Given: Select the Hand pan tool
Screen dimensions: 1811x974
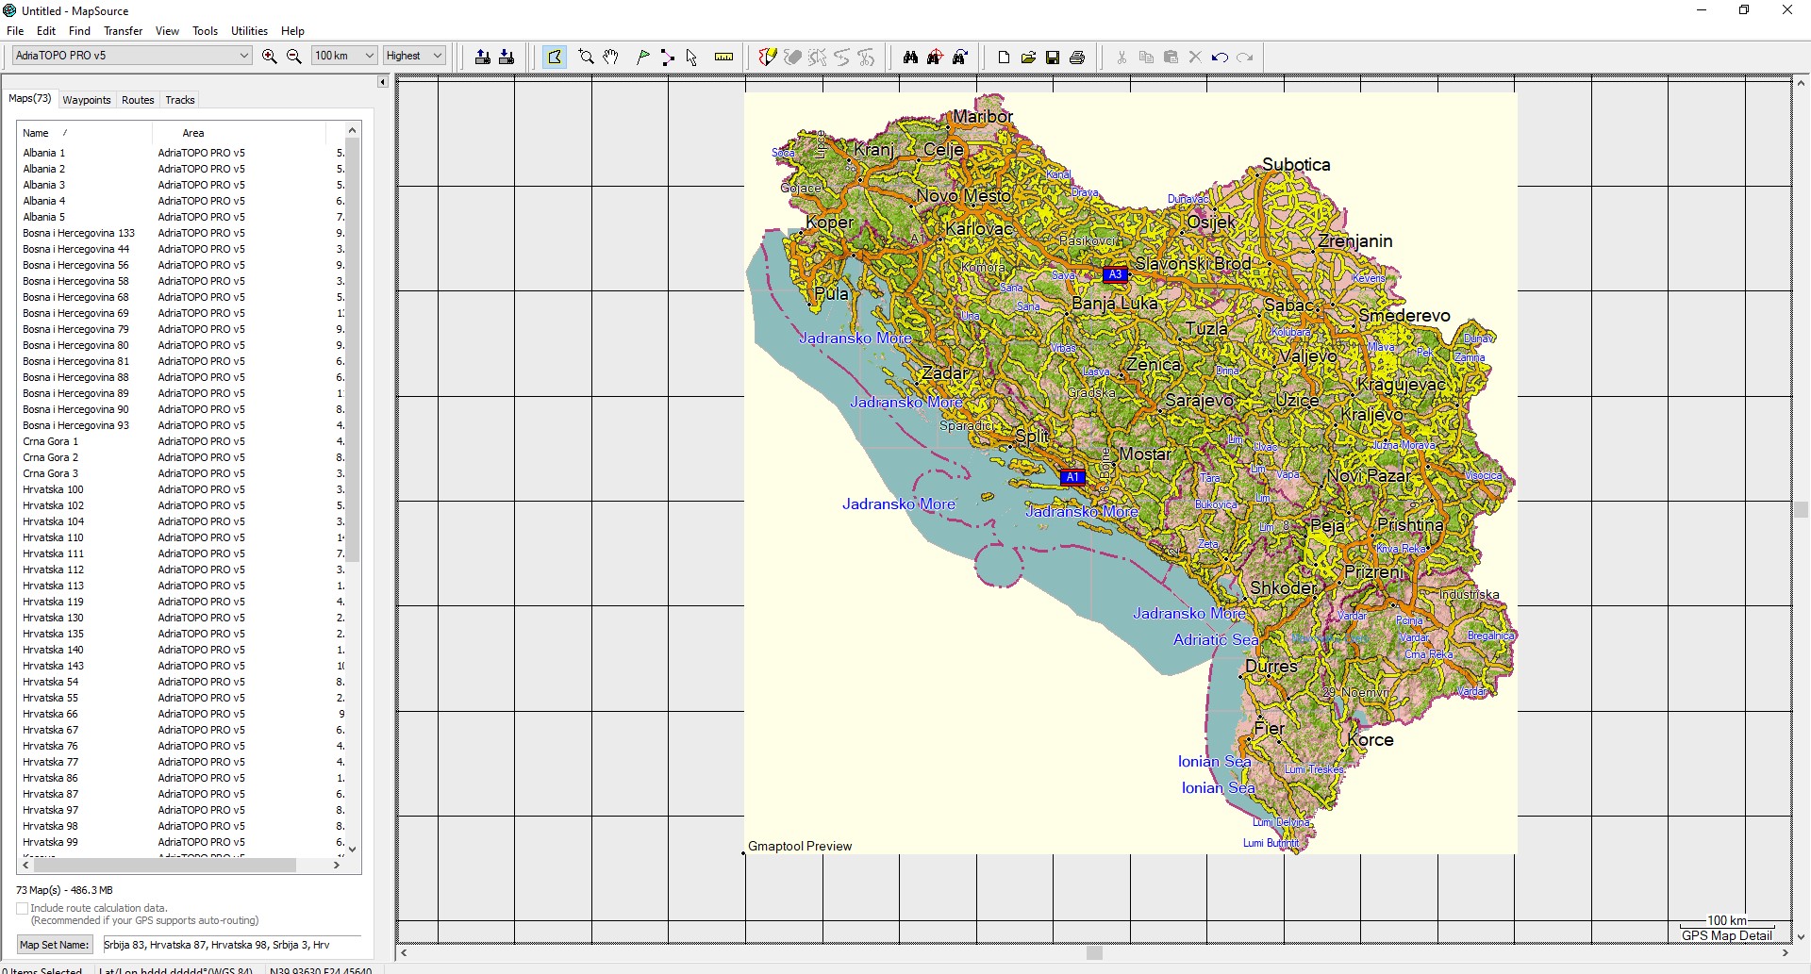Looking at the screenshot, I should tap(610, 57).
